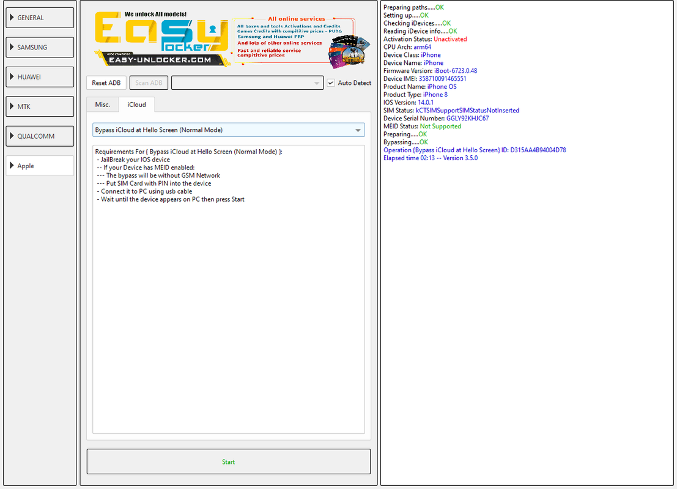The height and width of the screenshot is (489, 677).
Task: Click the Setting up.....OK log line
Action: pos(406,15)
